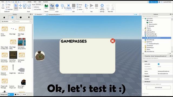Open the GamepassShopServer script tab
Screen dimensions: 173x97
[54, 14]
